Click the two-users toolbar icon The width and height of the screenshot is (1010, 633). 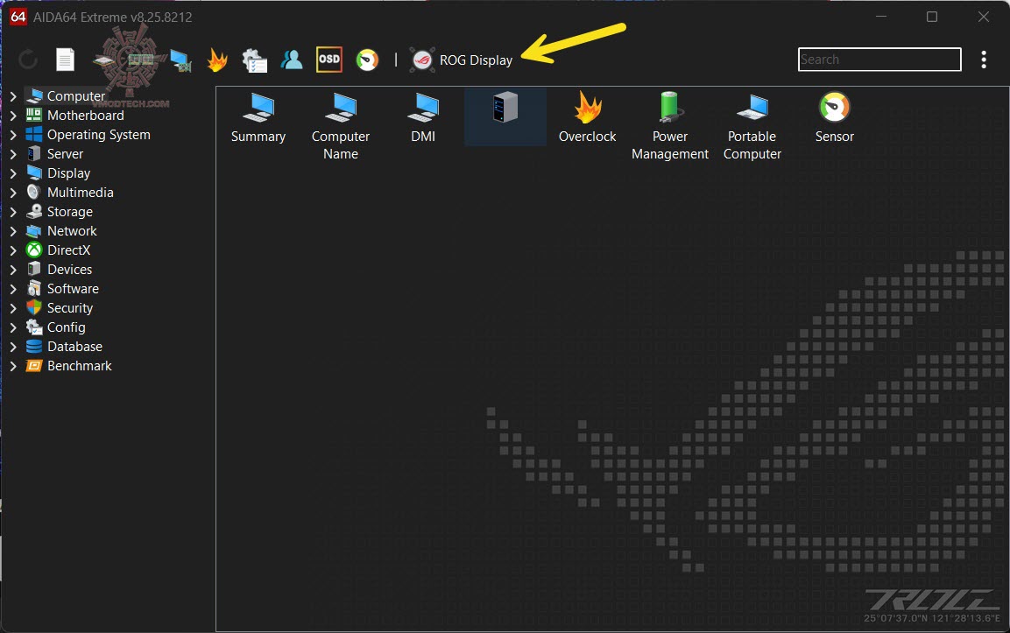(x=292, y=60)
